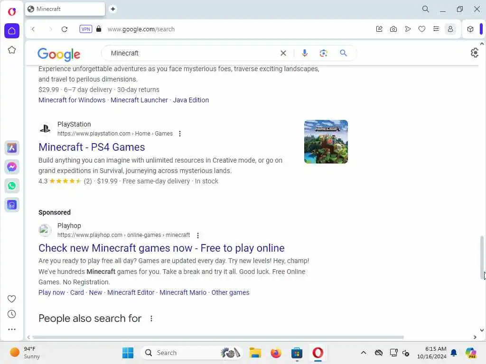Go to Opera Start Page home icon
This screenshot has height=364, width=486.
pos(12,31)
